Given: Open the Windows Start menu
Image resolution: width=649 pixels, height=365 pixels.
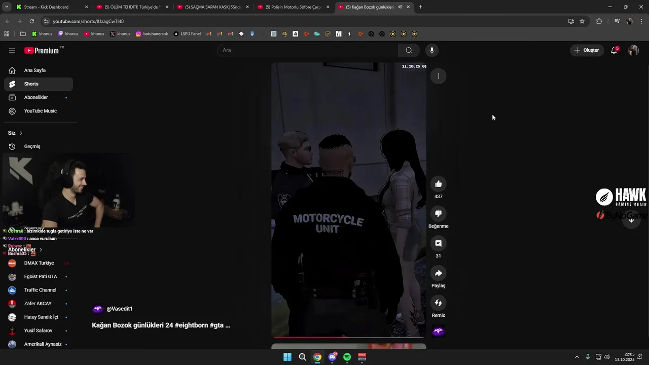Looking at the screenshot, I should click(x=287, y=357).
